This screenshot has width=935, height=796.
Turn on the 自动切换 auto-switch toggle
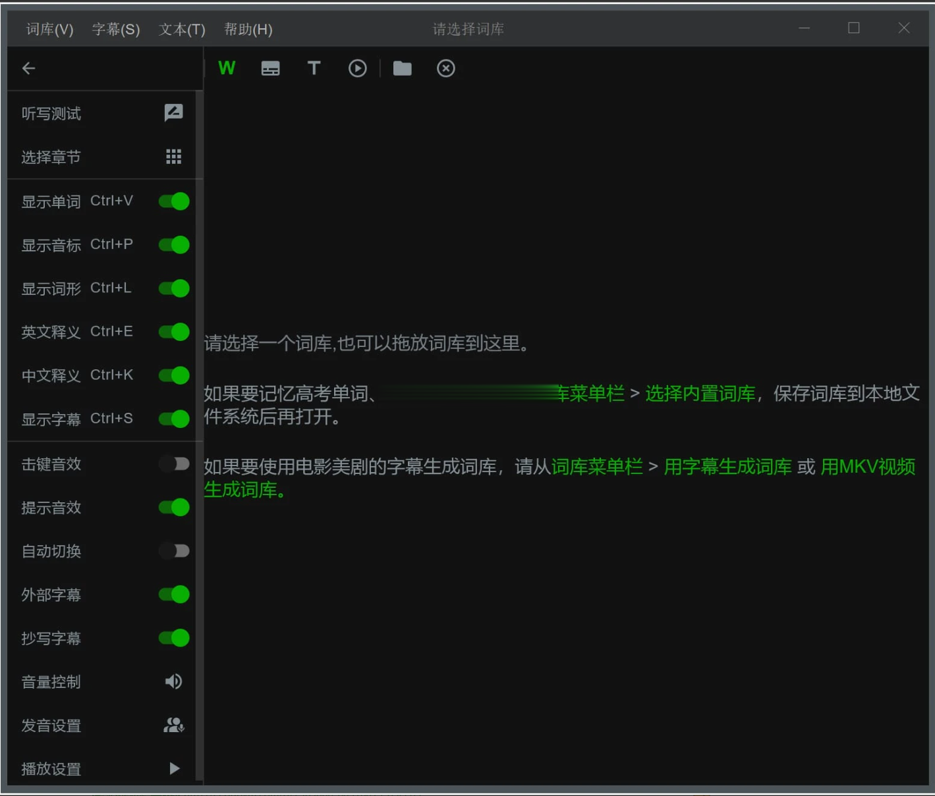pos(174,551)
